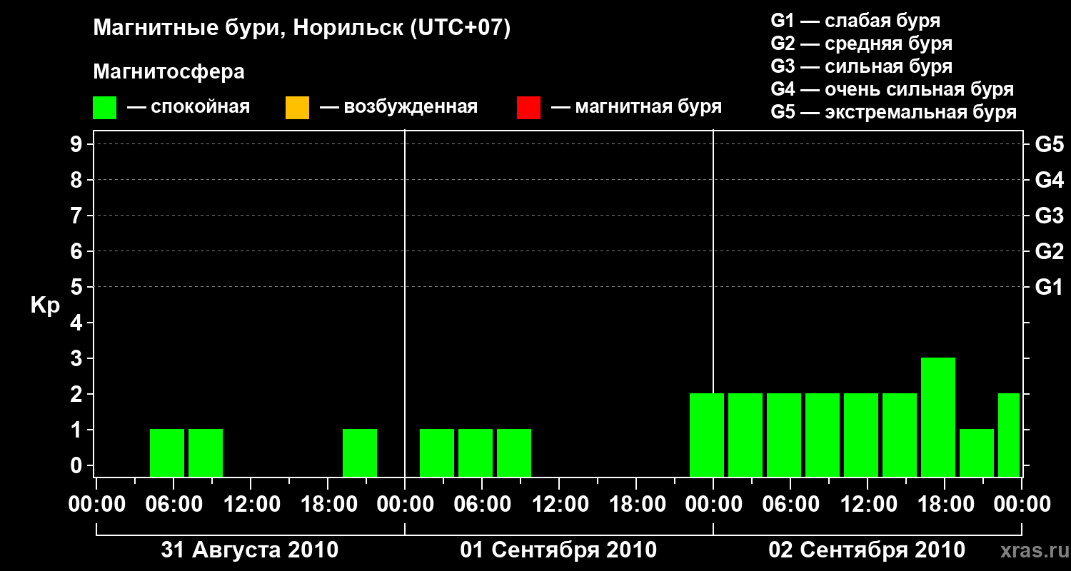
Task: Click the Kp 2 bar spanning midnight into 02 Сентября
Action: 707,435
